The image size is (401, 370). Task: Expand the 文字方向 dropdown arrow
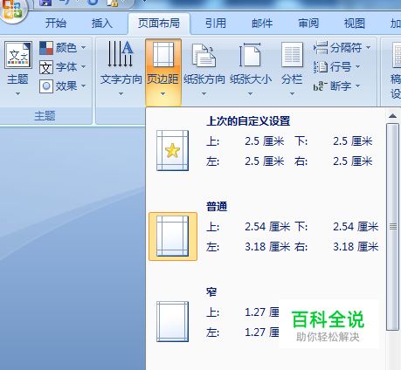coord(121,94)
